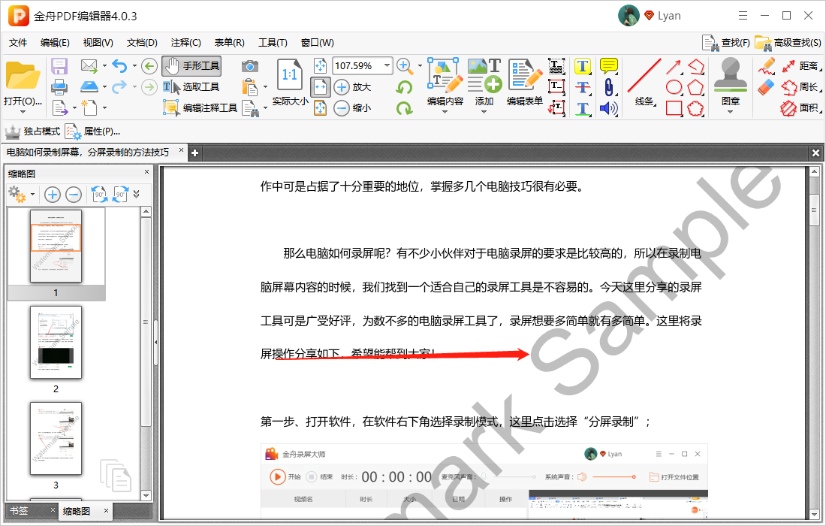Select the arrow drawing tool
Image resolution: width=826 pixels, height=526 pixels.
click(x=674, y=66)
